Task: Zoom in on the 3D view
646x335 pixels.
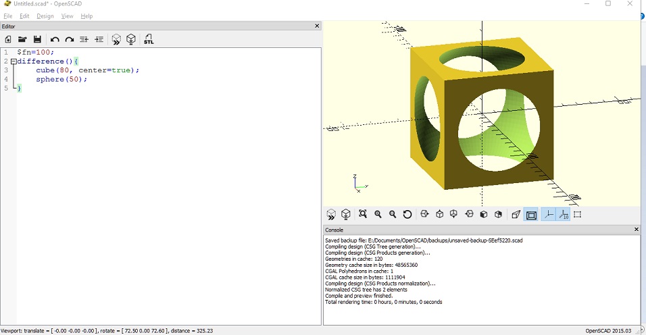Action: (x=378, y=214)
